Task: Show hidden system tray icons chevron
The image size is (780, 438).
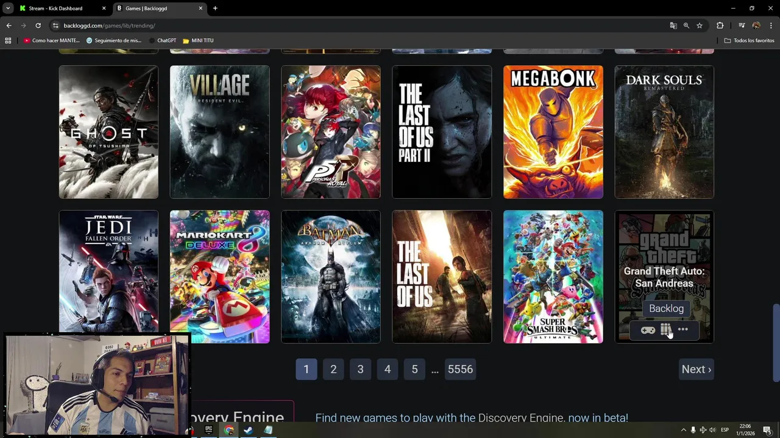Action: click(683, 430)
